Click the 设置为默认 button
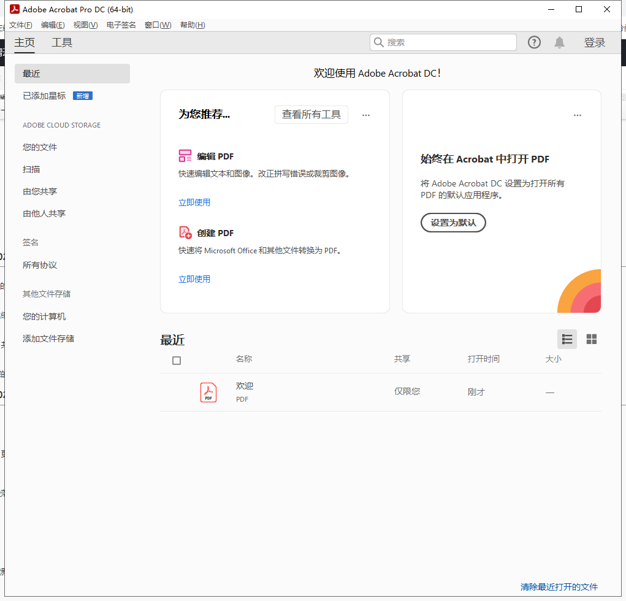 pyautogui.click(x=452, y=223)
